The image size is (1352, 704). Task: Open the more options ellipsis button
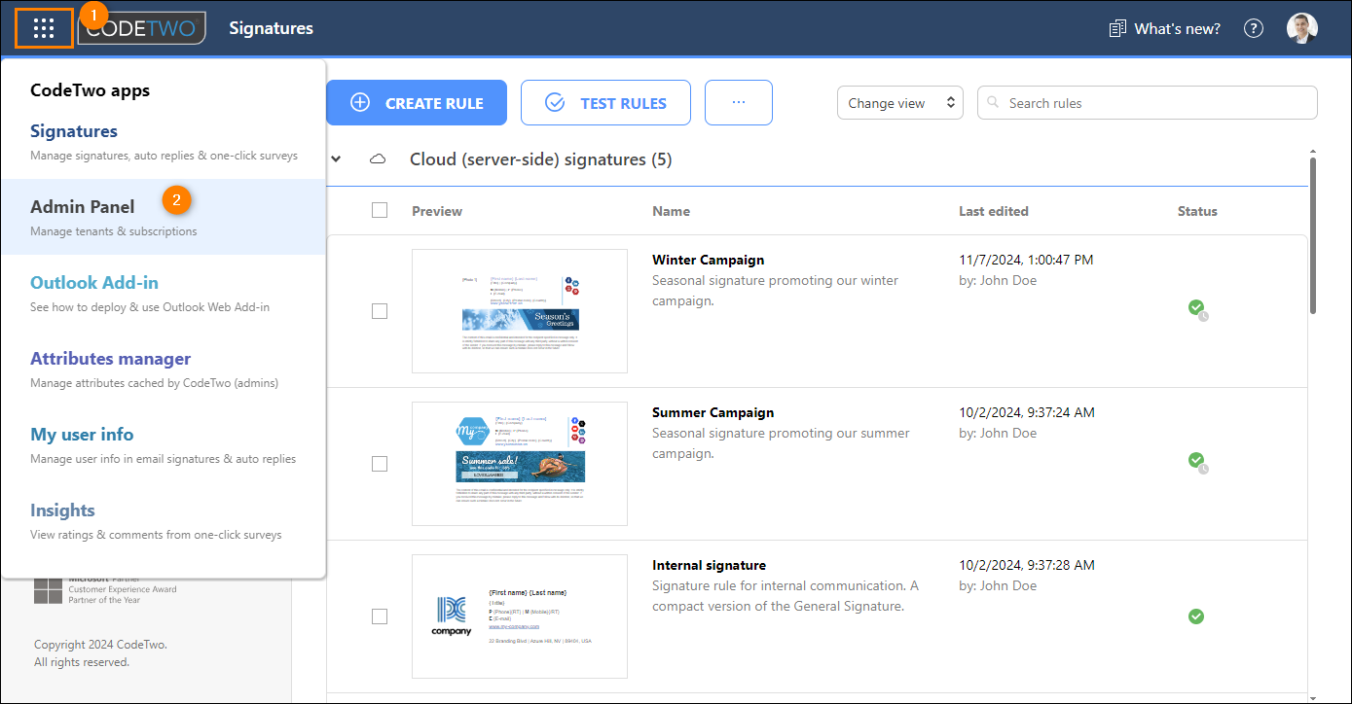[739, 103]
